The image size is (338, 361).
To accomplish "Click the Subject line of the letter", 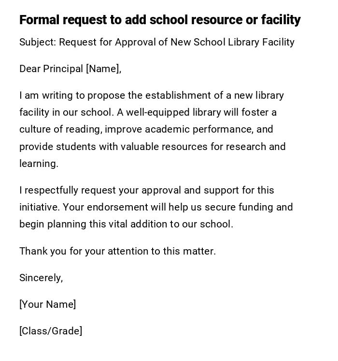I will [x=156, y=42].
